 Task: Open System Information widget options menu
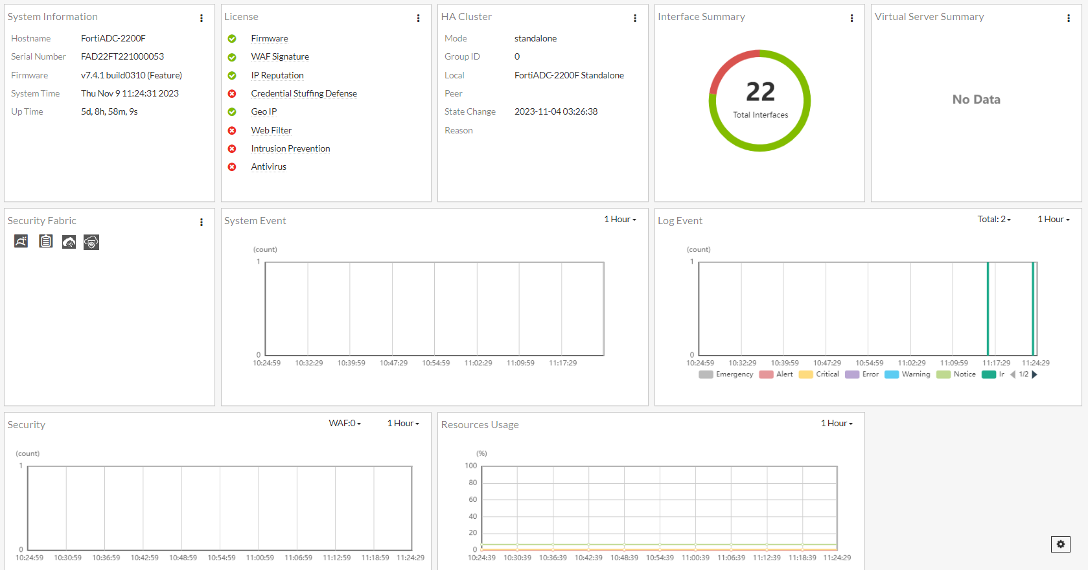pyautogui.click(x=202, y=18)
